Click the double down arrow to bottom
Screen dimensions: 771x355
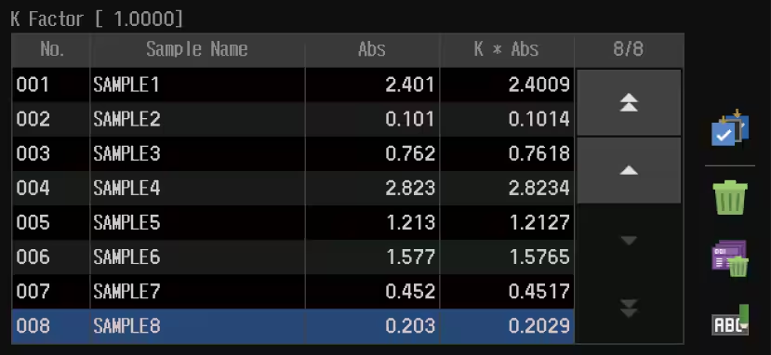[629, 309]
